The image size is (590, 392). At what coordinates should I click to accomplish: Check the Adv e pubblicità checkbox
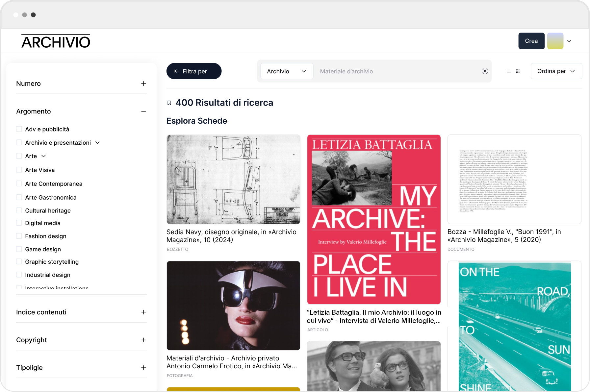pos(19,129)
